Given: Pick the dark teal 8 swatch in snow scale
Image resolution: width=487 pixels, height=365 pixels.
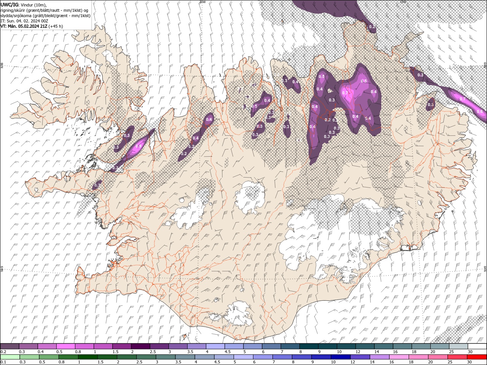Looking at the screenshot, I should pyautogui.click(x=309, y=346).
